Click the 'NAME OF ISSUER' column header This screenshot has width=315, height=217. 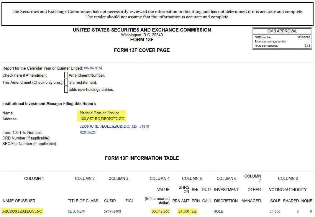coord(19,201)
